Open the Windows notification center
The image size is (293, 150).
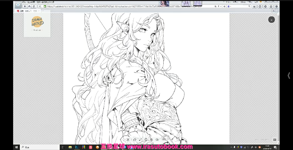point(275,147)
